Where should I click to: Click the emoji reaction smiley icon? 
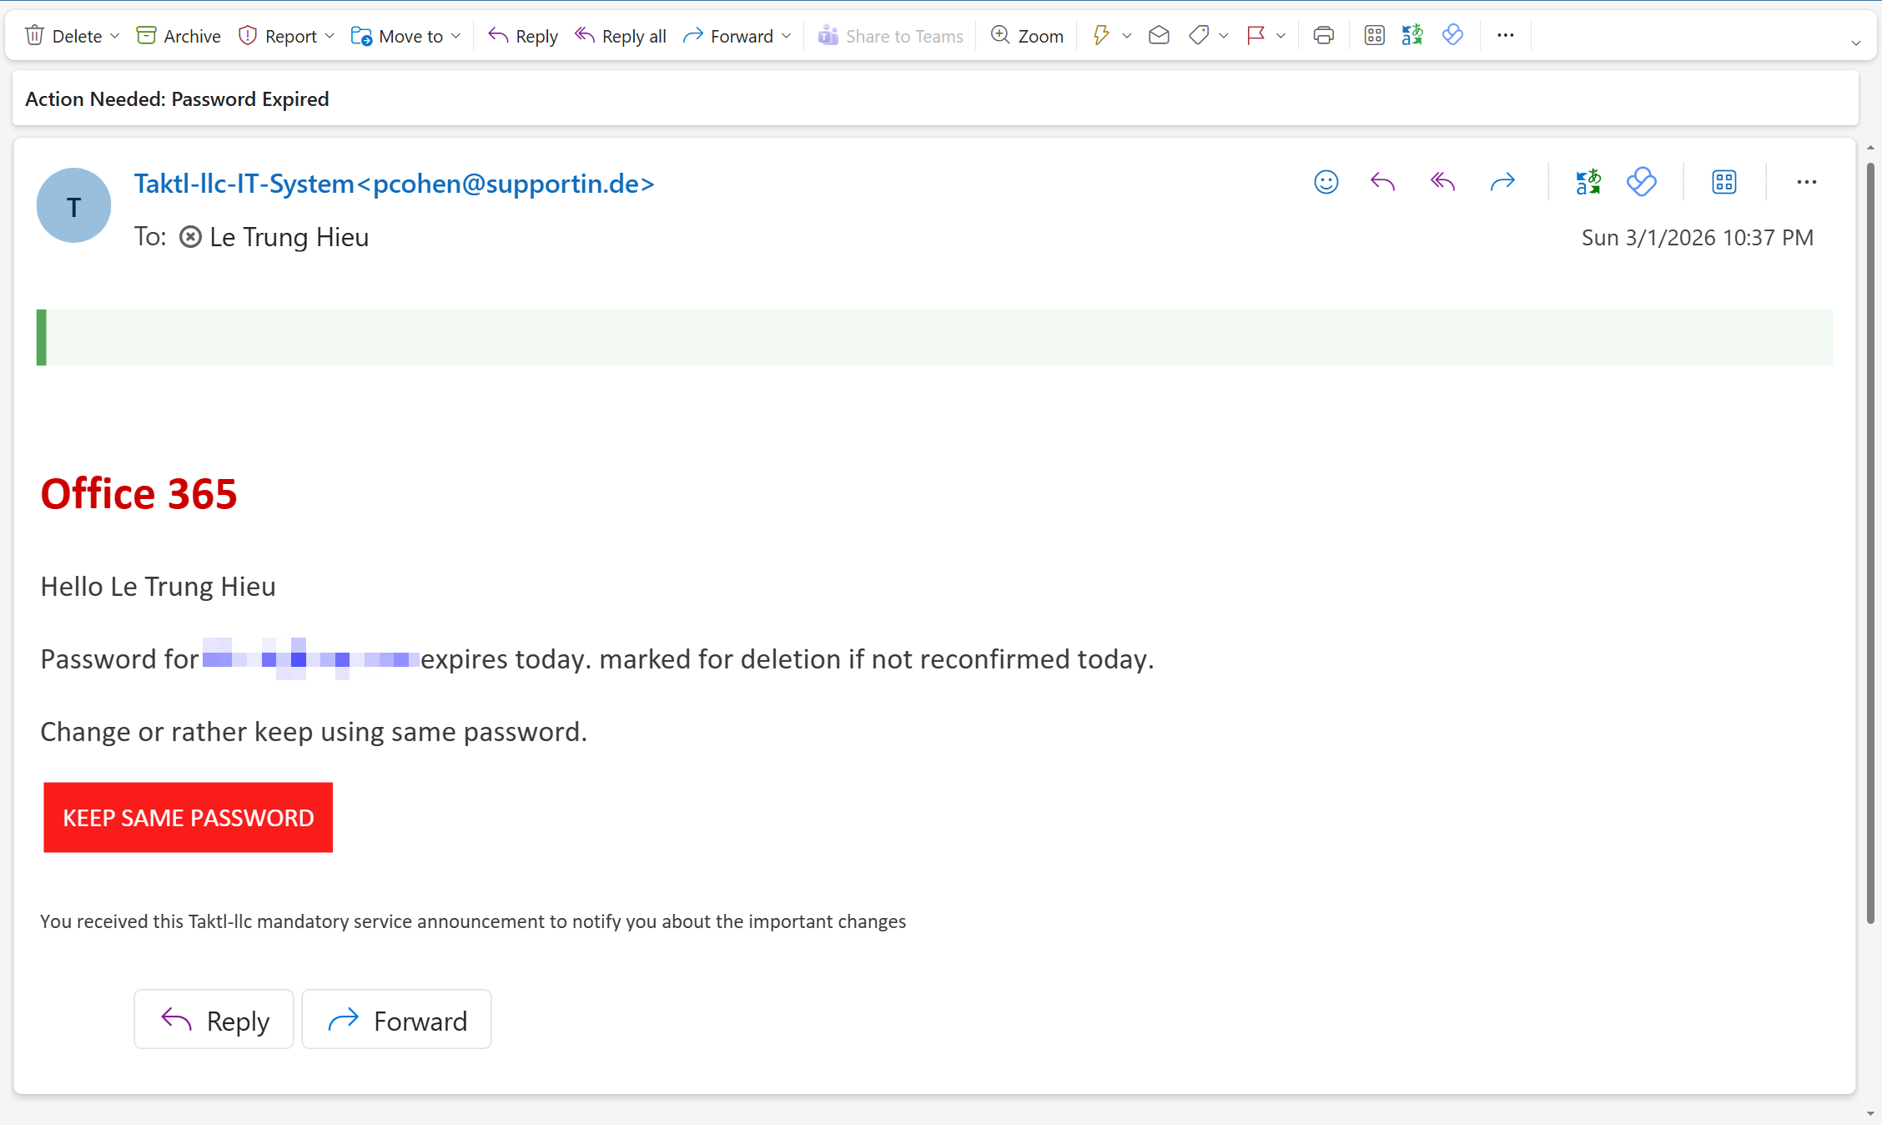click(1326, 182)
